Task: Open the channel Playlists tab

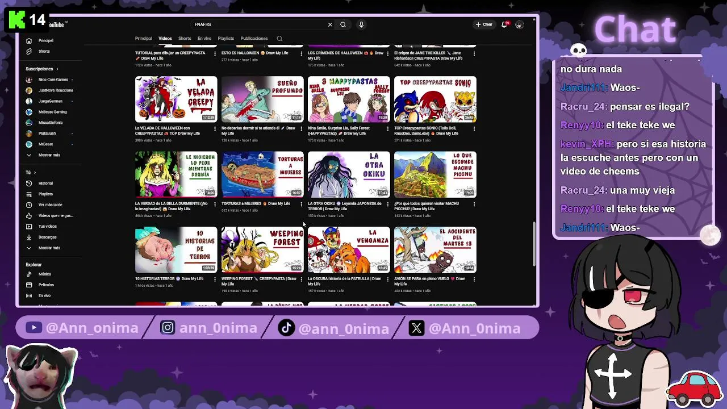Action: point(226,39)
